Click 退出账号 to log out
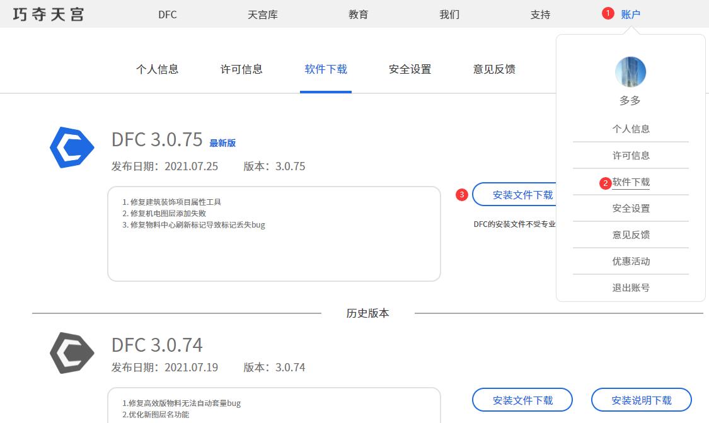Viewport: 709px width, 423px height. [631, 287]
